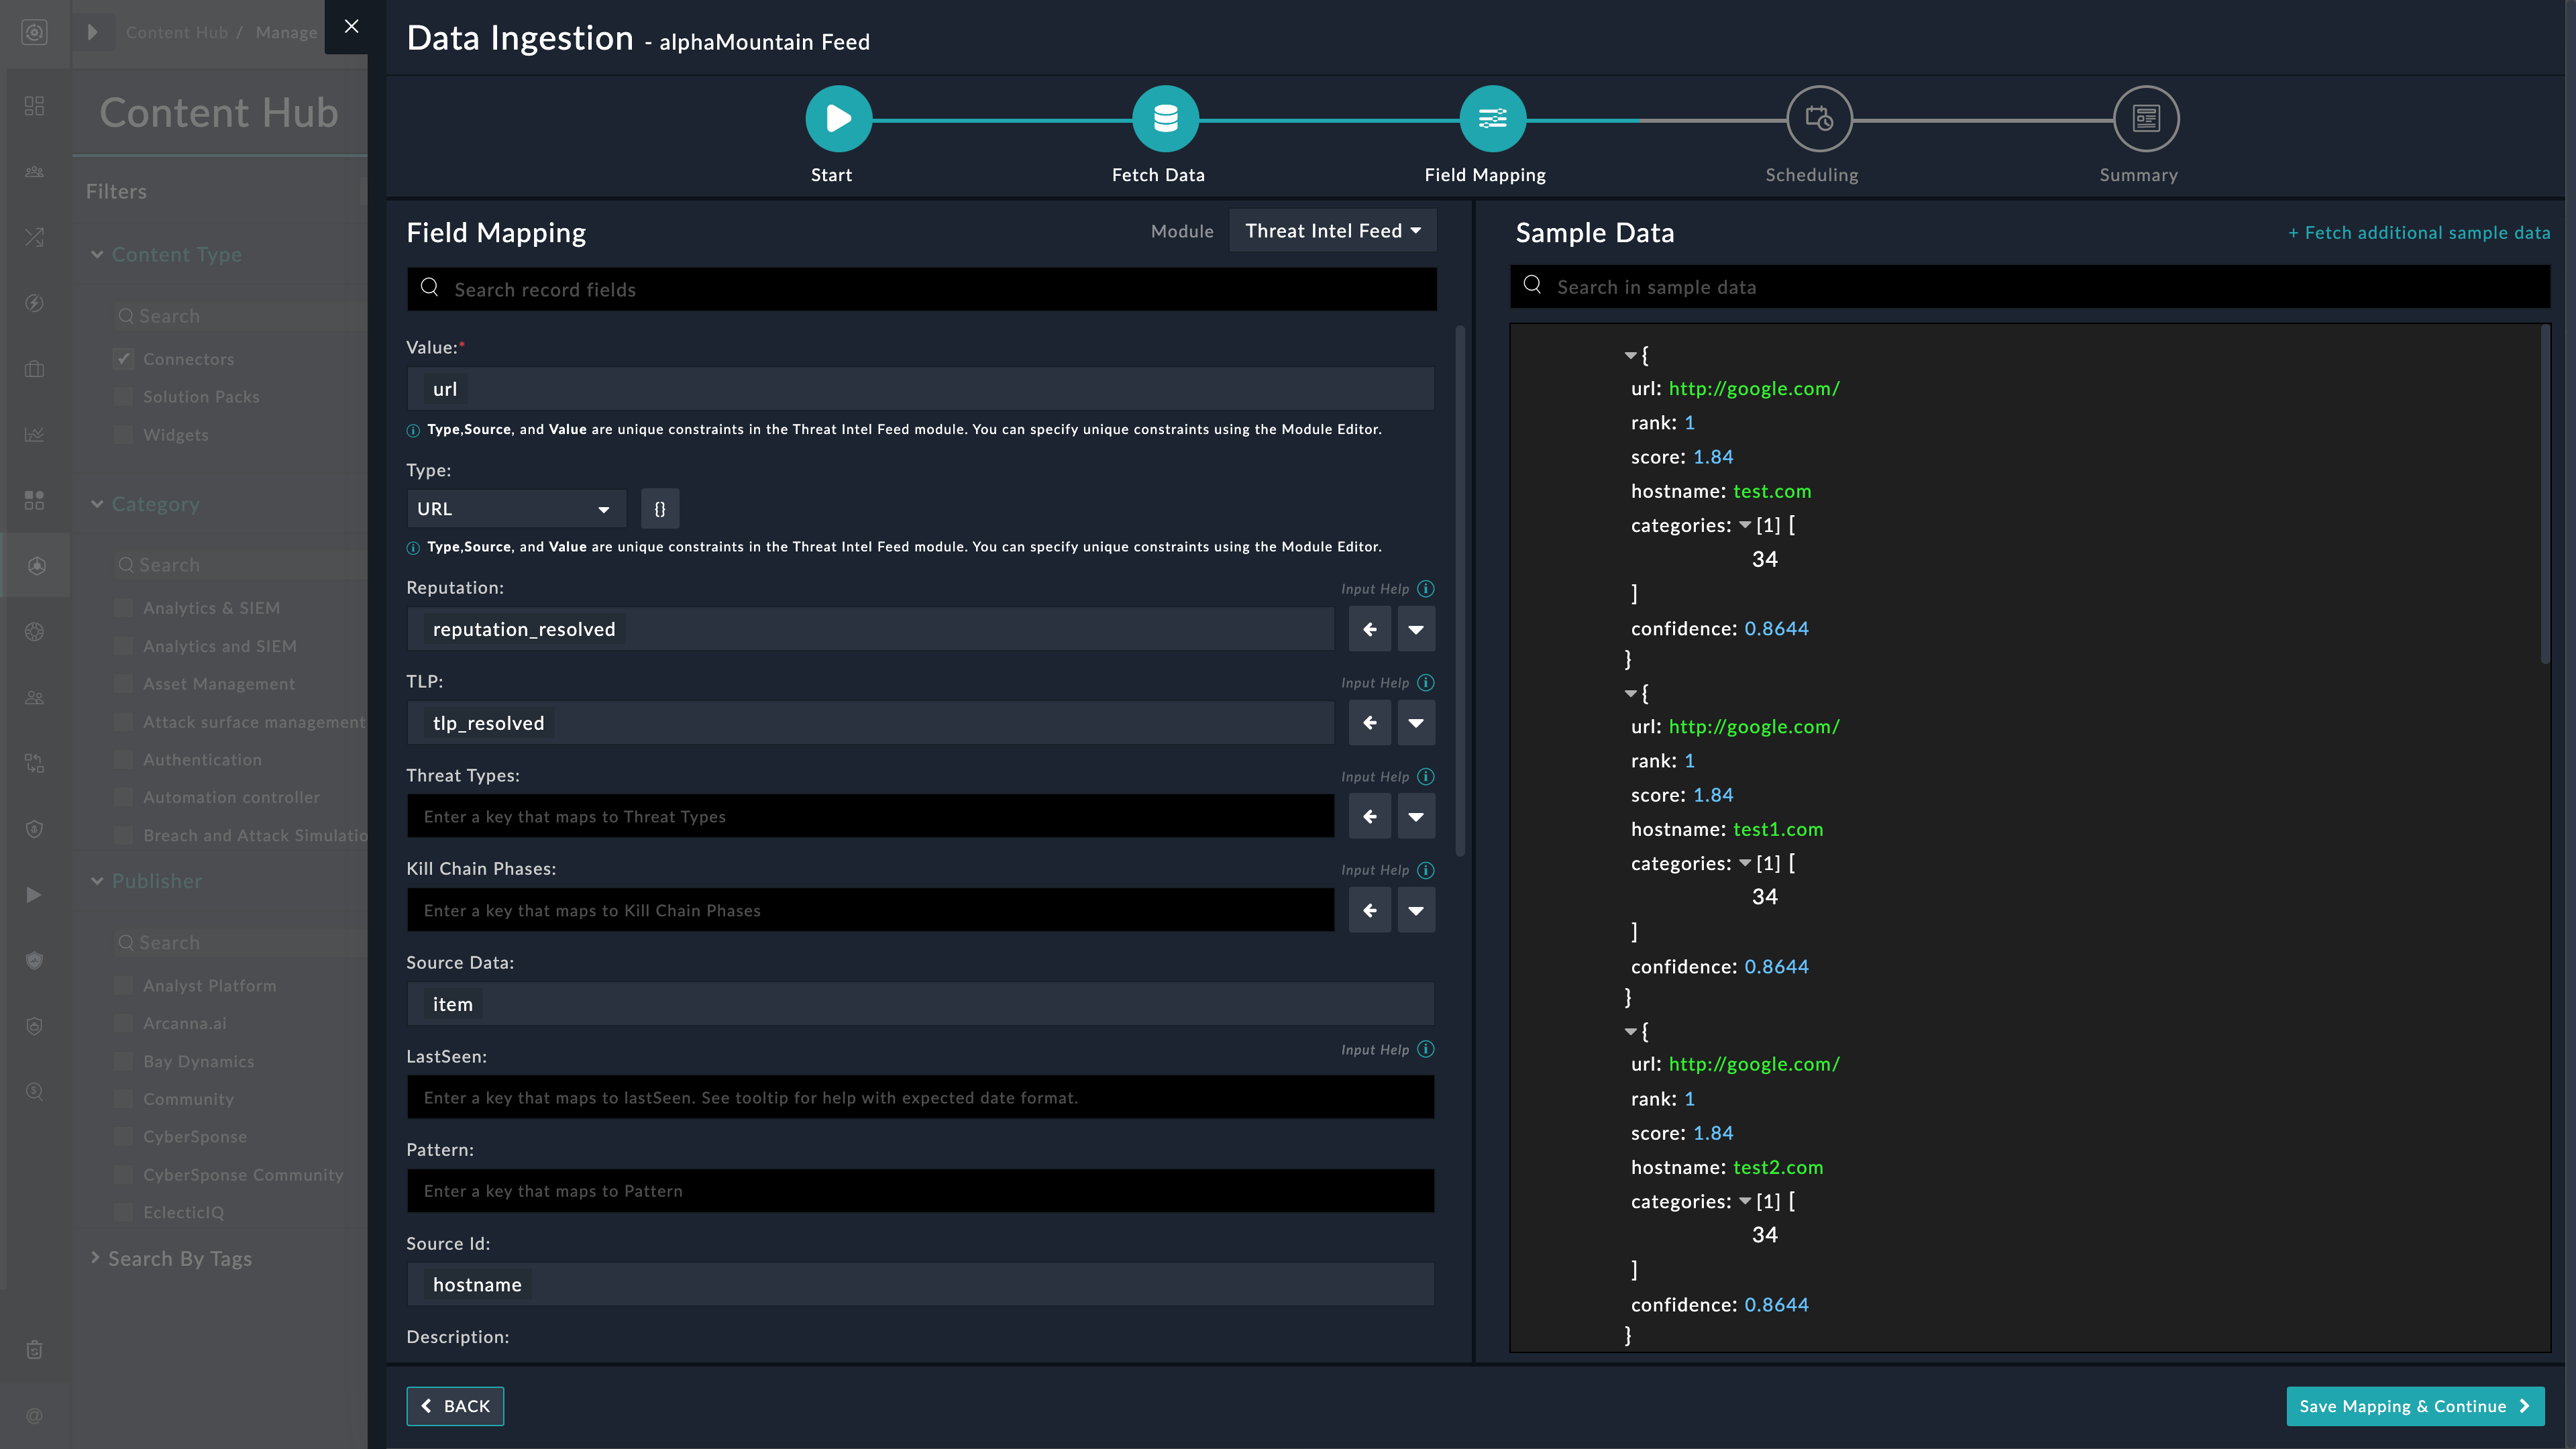Collapse the second sample data object
Screen dimensions: 2576x1449
[1630, 693]
